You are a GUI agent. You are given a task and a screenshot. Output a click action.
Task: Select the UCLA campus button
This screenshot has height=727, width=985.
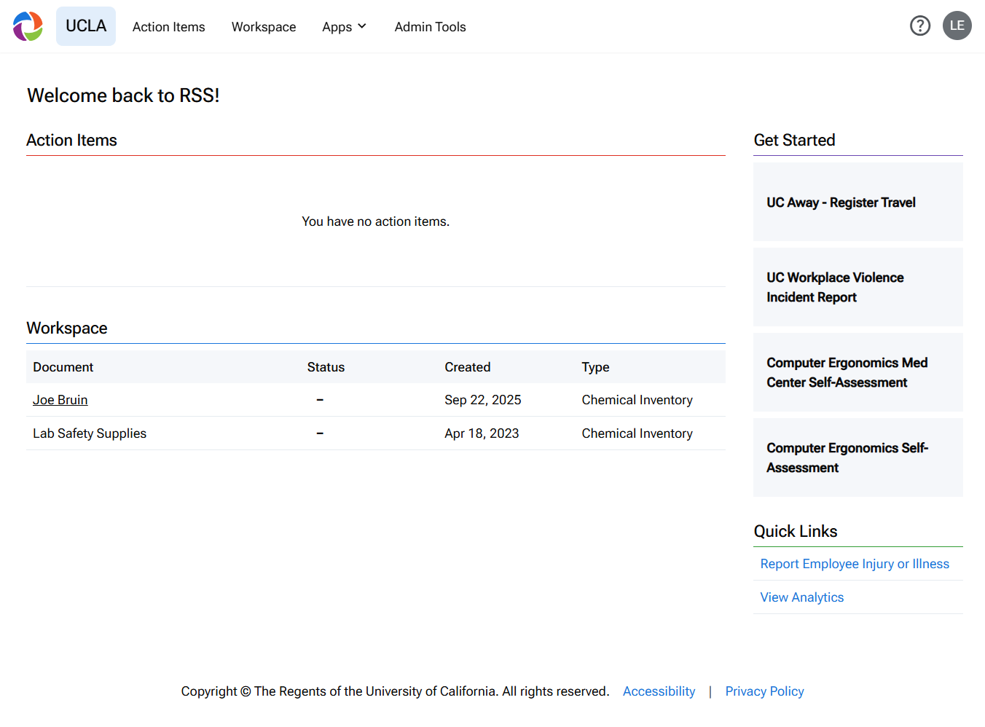click(86, 26)
